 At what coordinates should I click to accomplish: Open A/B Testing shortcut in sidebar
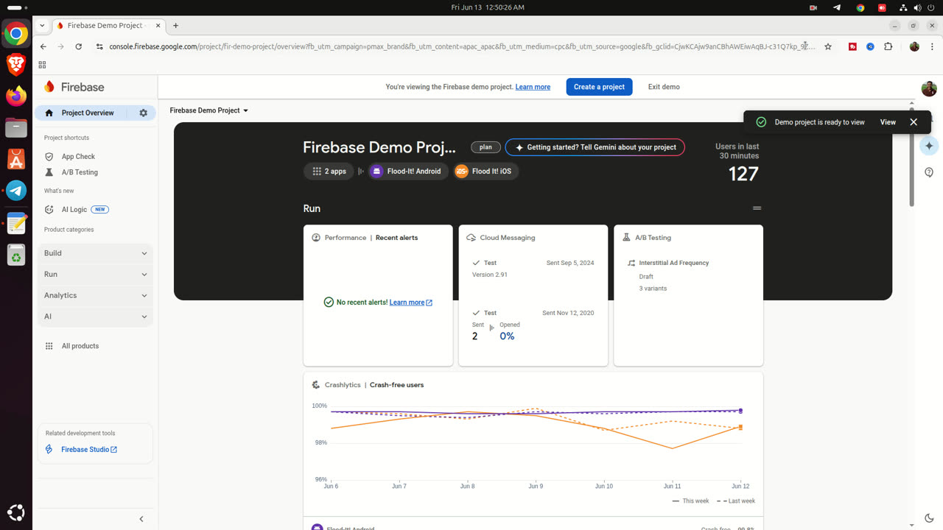(80, 172)
